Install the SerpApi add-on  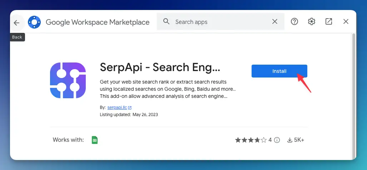tap(279, 71)
